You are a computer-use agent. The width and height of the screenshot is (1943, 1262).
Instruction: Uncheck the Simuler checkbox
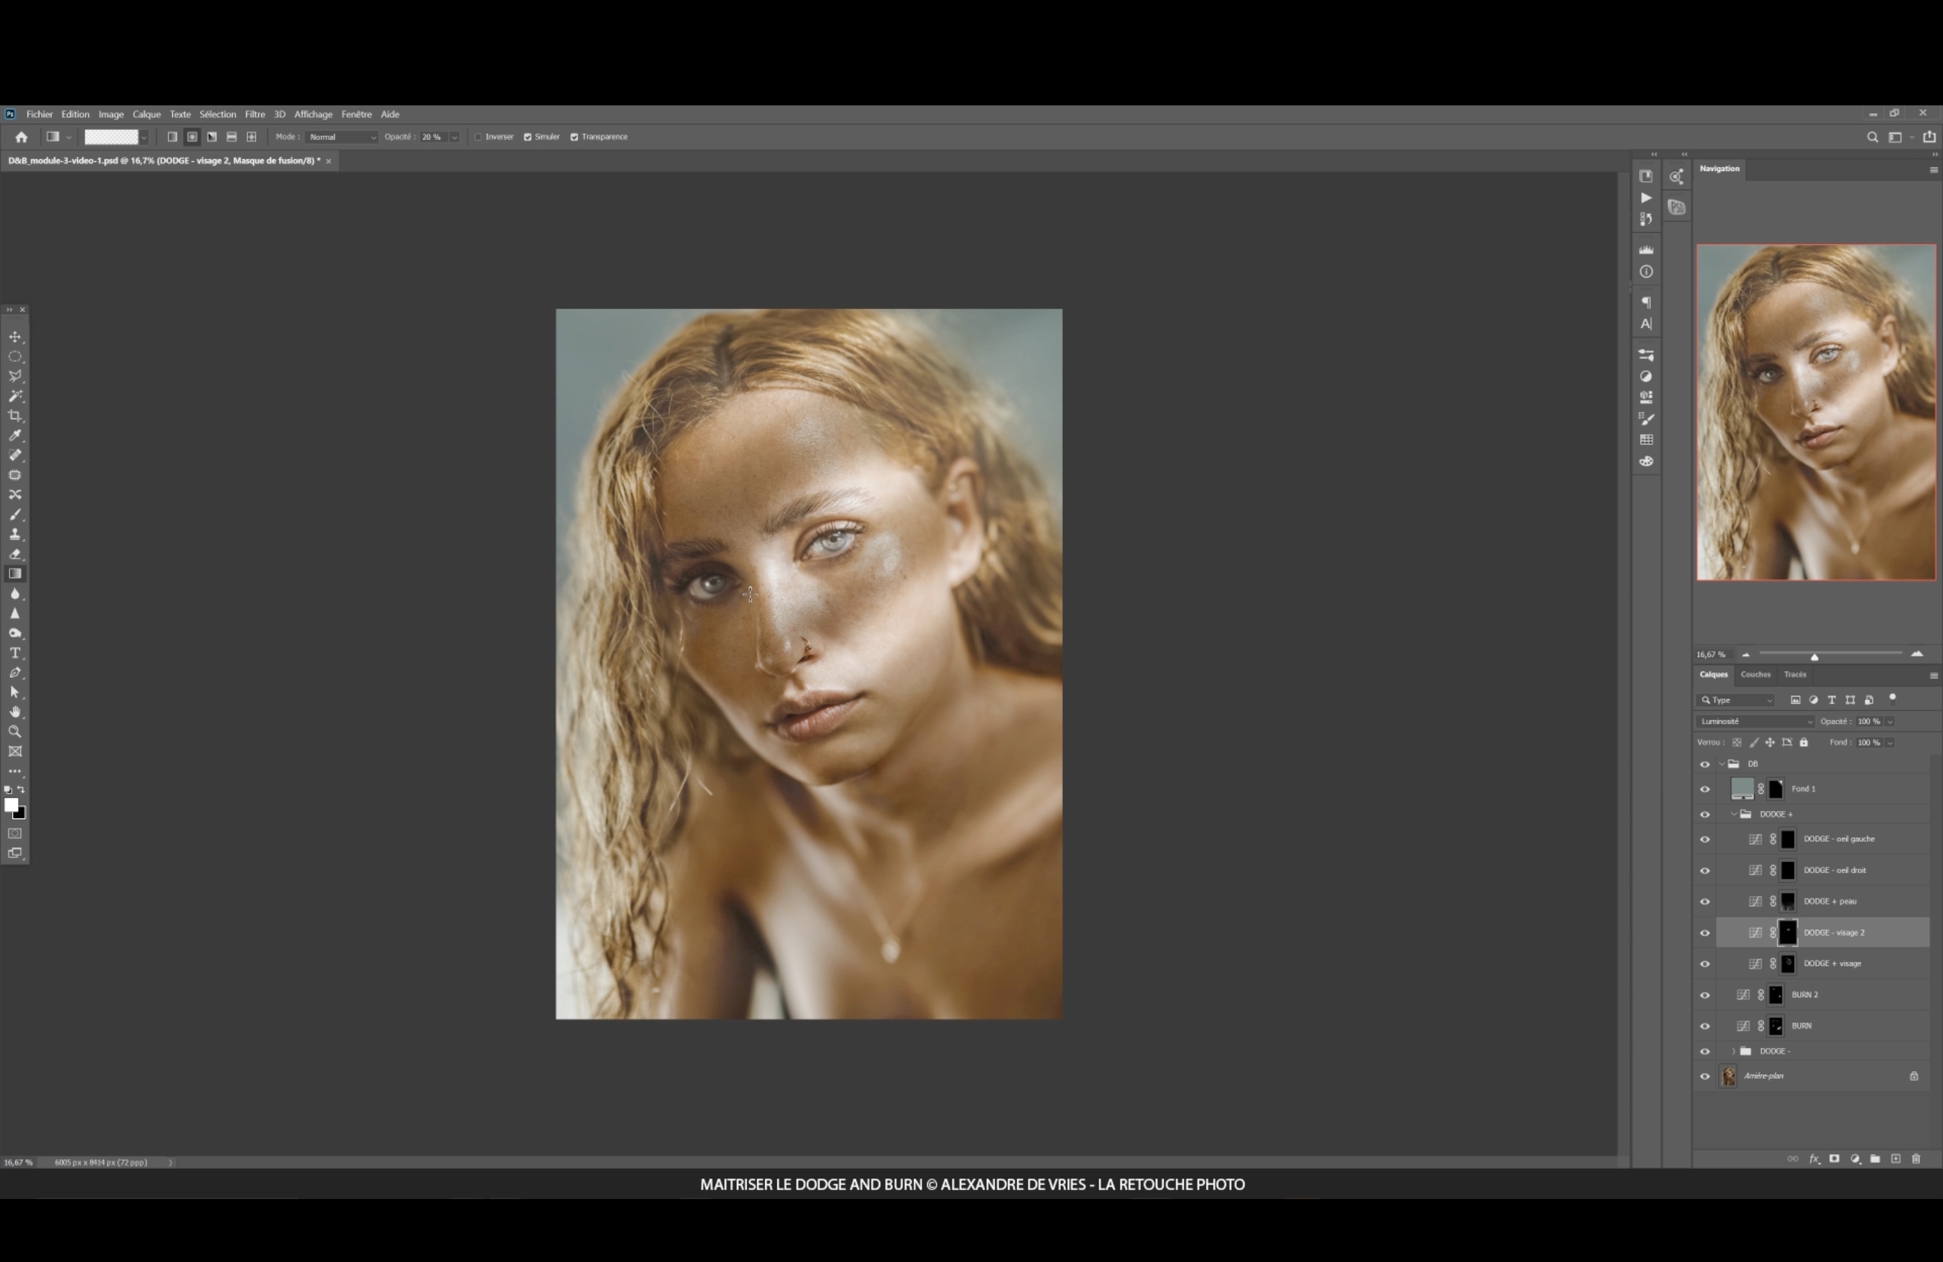pos(528,137)
